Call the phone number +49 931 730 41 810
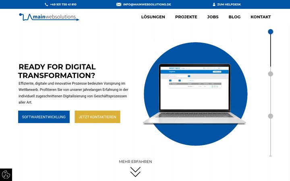The image size is (290, 181). [x=63, y=4]
